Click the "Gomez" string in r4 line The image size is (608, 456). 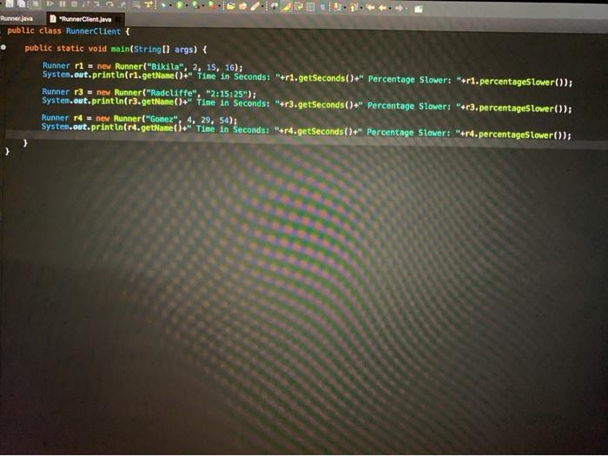161,119
